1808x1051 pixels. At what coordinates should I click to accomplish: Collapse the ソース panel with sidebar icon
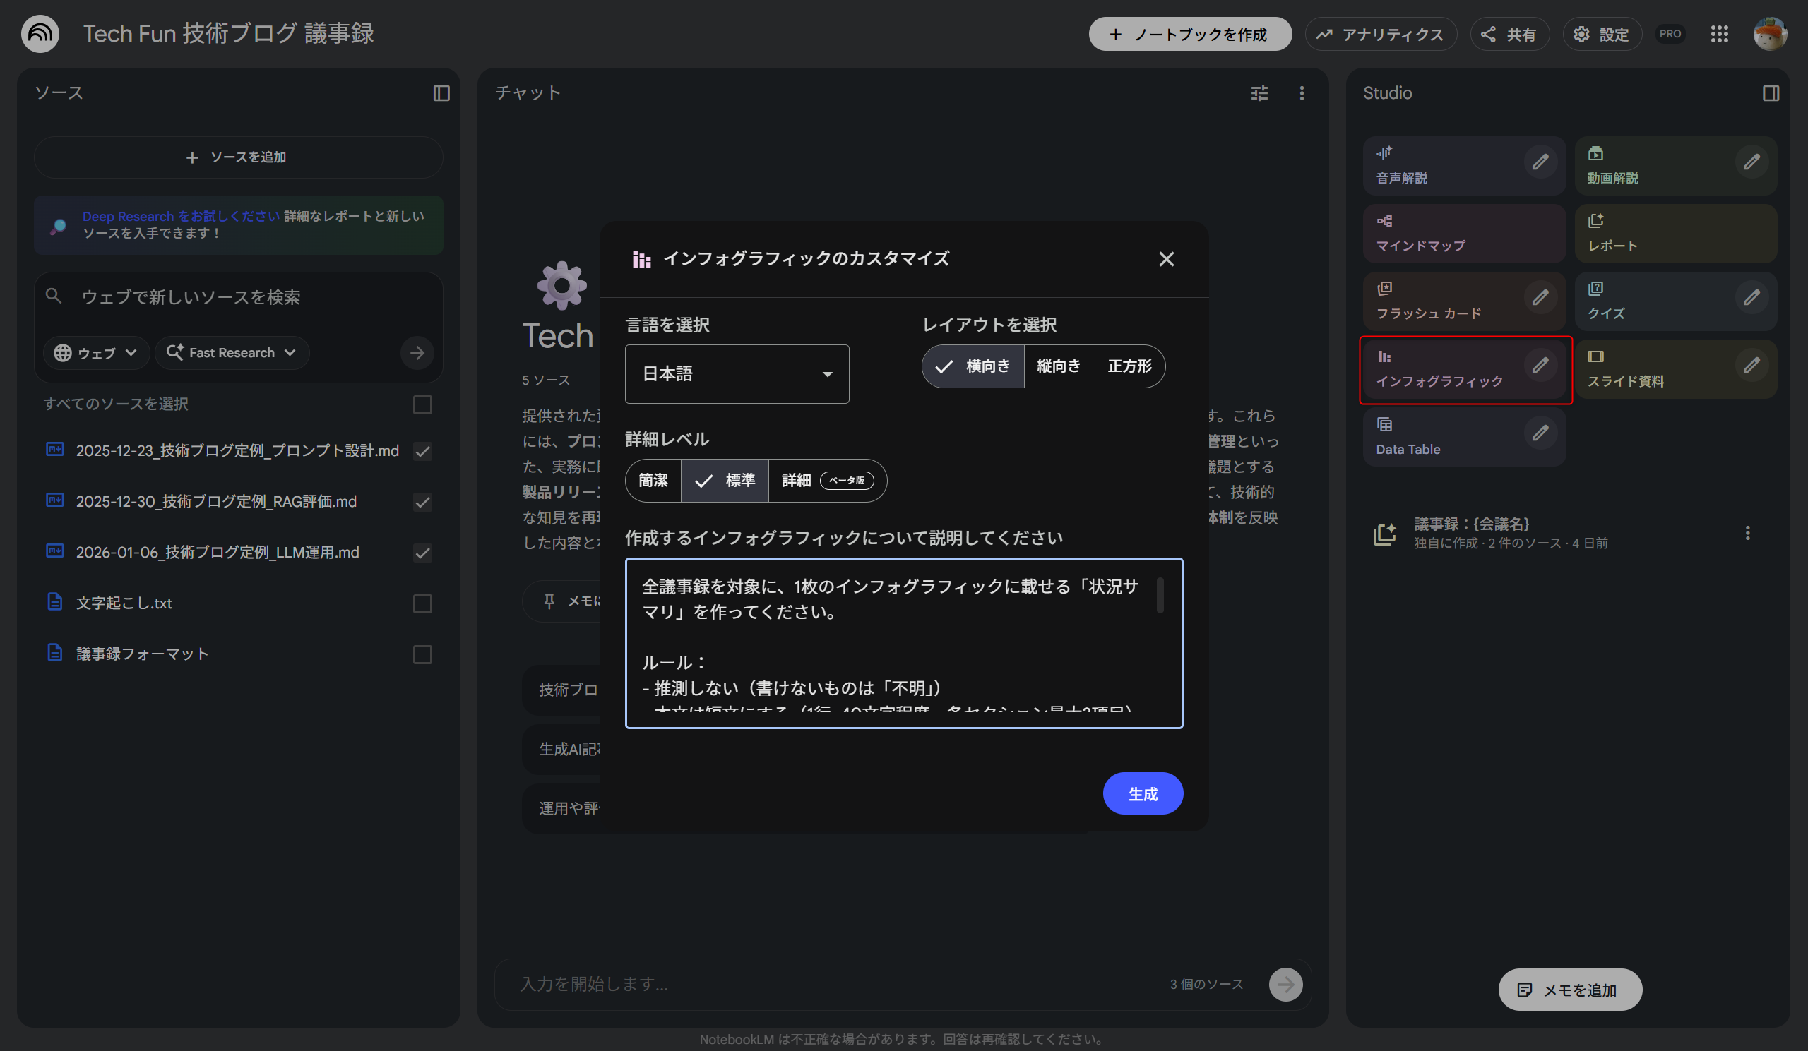click(441, 93)
